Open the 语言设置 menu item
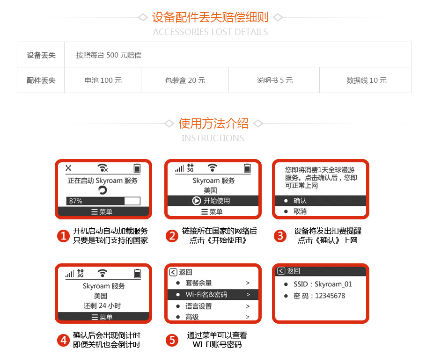The height and width of the screenshot is (363, 426). coord(213,306)
